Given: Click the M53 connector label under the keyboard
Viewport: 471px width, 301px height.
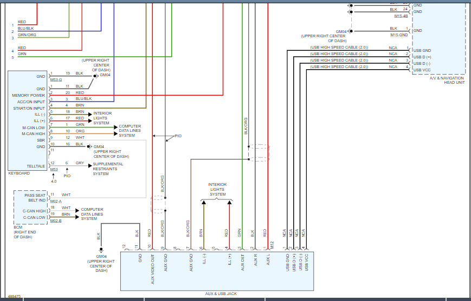Looking at the screenshot, I should point(54,170).
